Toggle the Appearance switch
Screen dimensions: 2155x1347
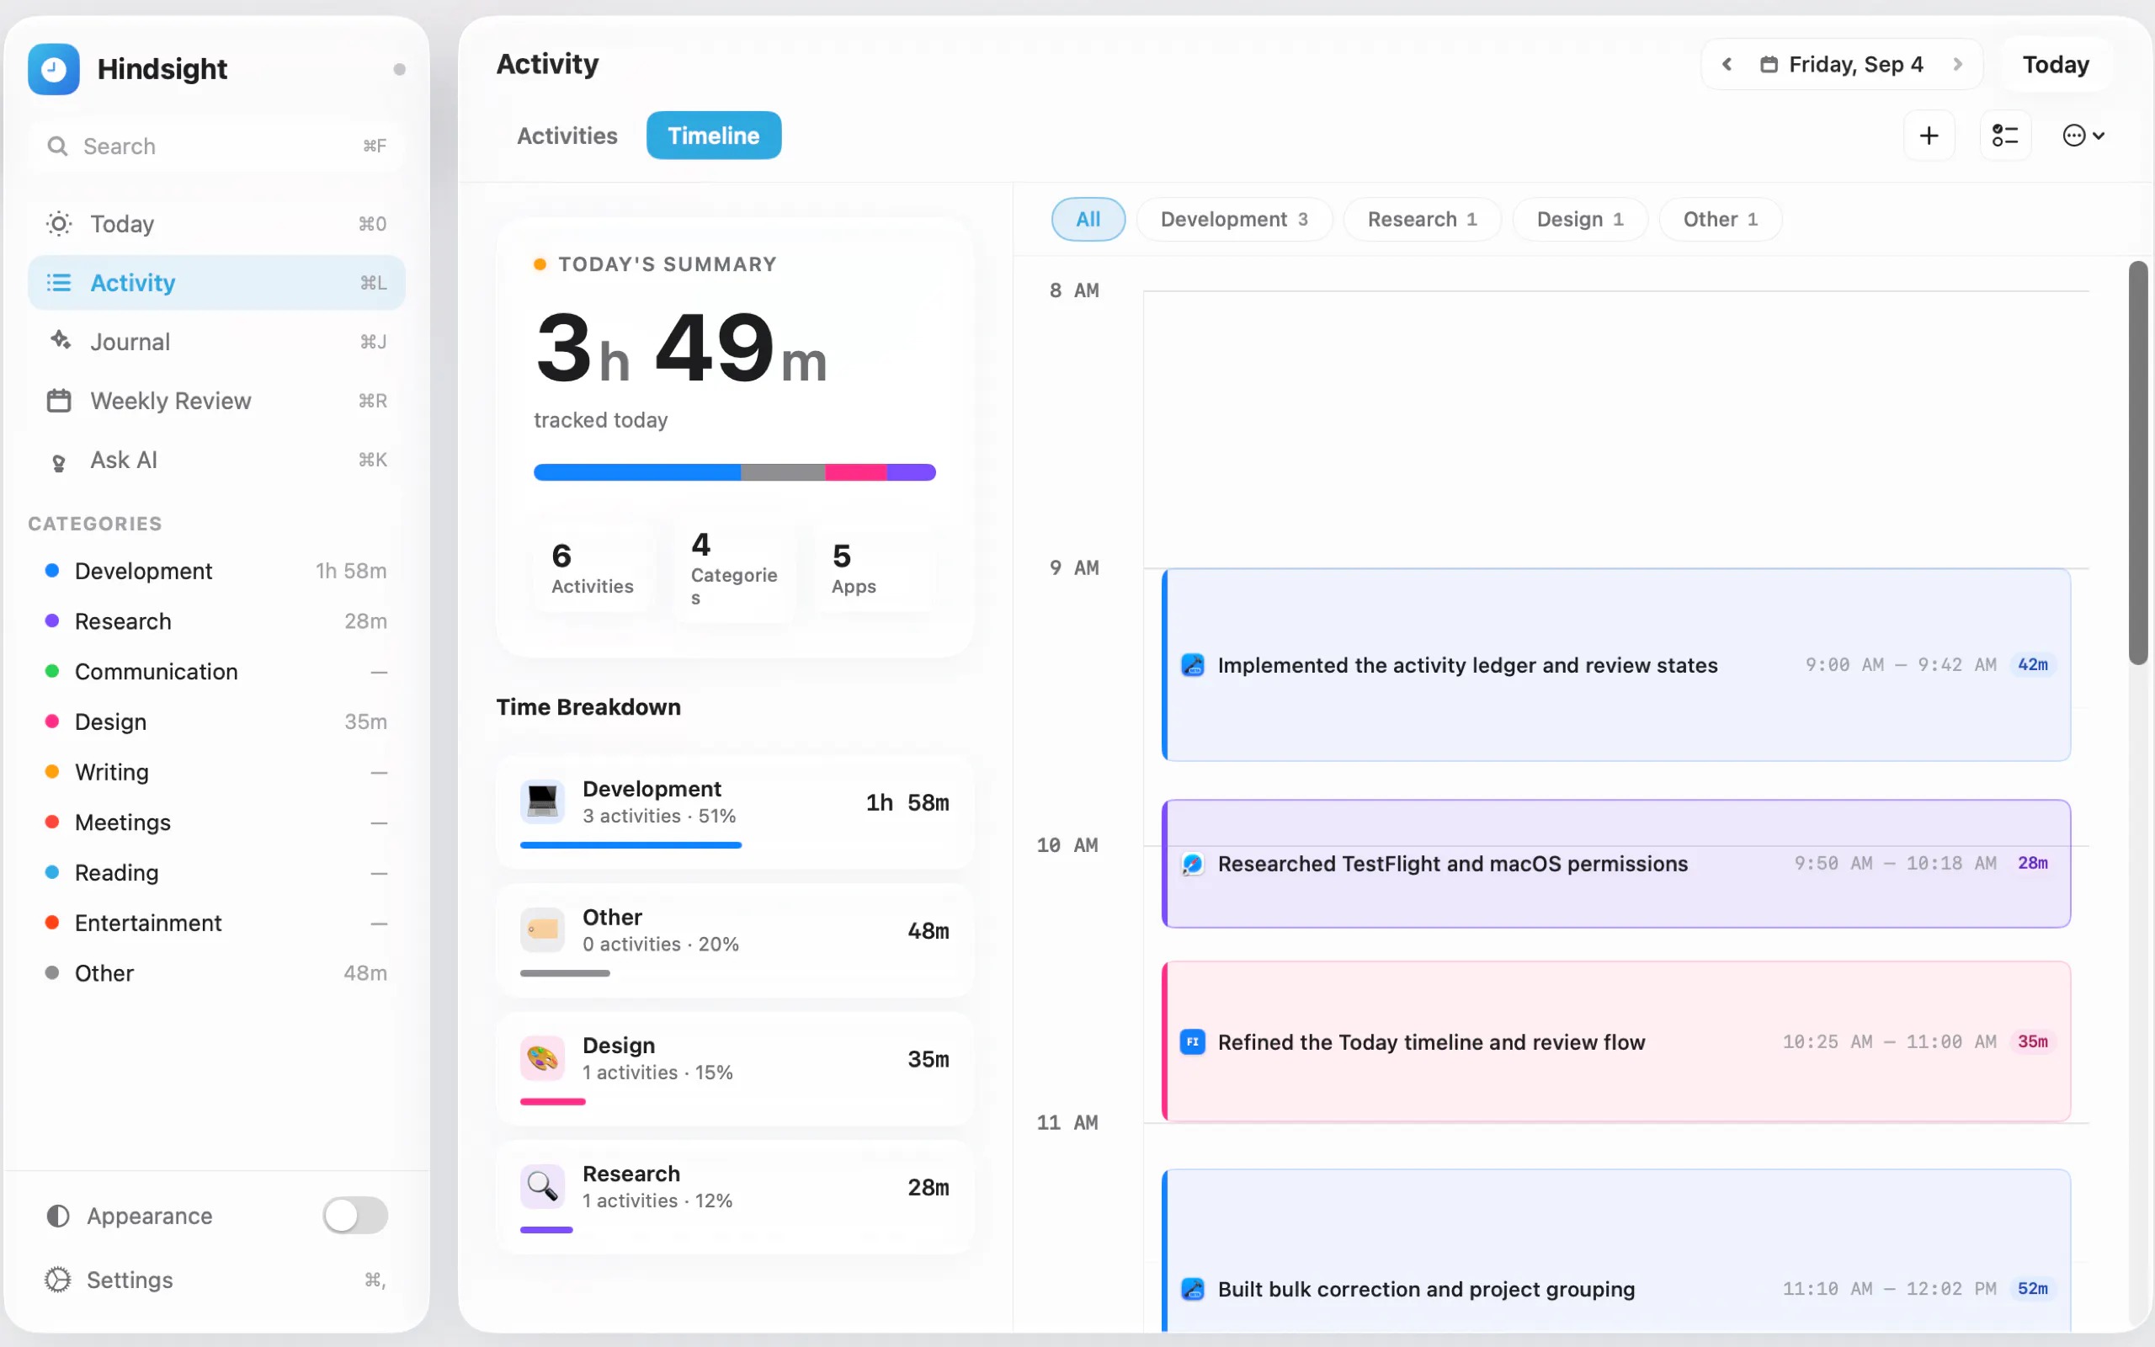click(x=355, y=1215)
